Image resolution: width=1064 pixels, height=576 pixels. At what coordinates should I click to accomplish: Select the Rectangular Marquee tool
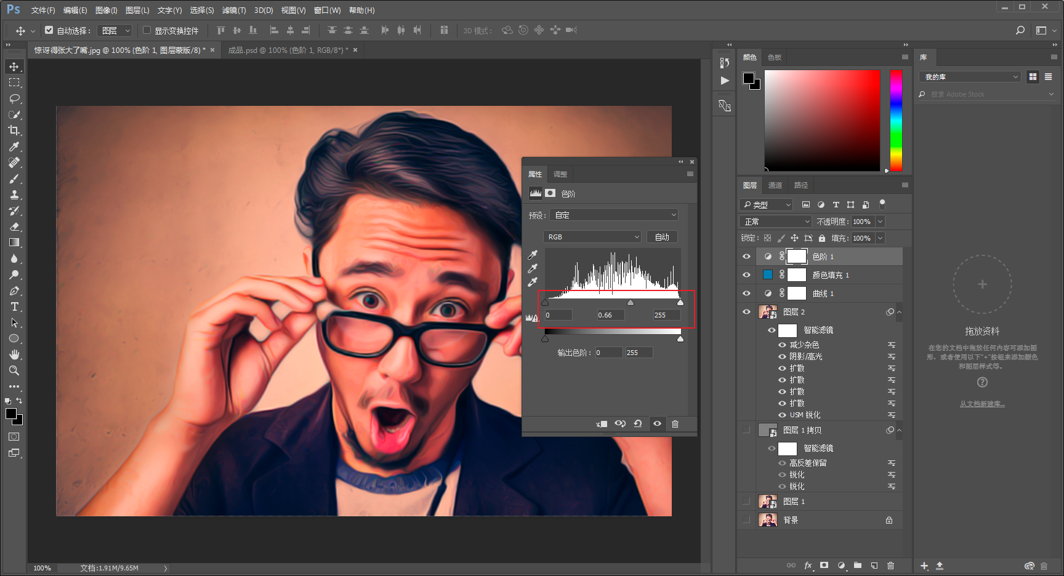tap(14, 82)
